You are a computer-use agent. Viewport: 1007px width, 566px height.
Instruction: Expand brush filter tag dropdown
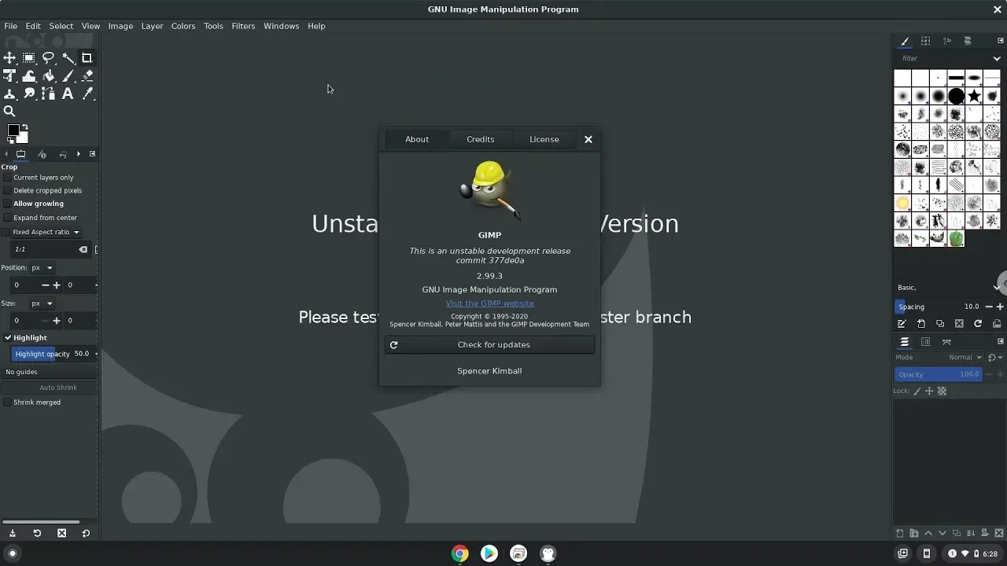click(997, 58)
